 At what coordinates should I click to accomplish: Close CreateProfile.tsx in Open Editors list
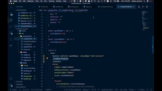click(x=17, y=26)
